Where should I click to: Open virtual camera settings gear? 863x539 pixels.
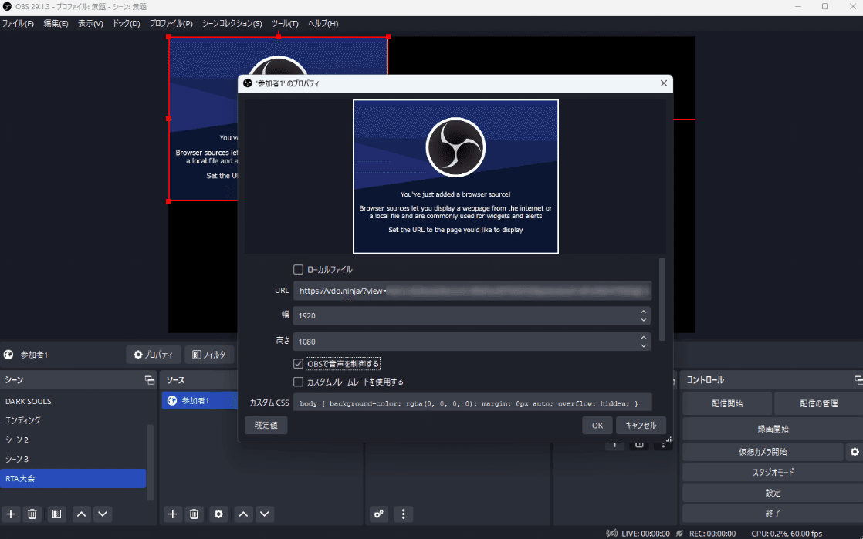pyautogui.click(x=855, y=452)
